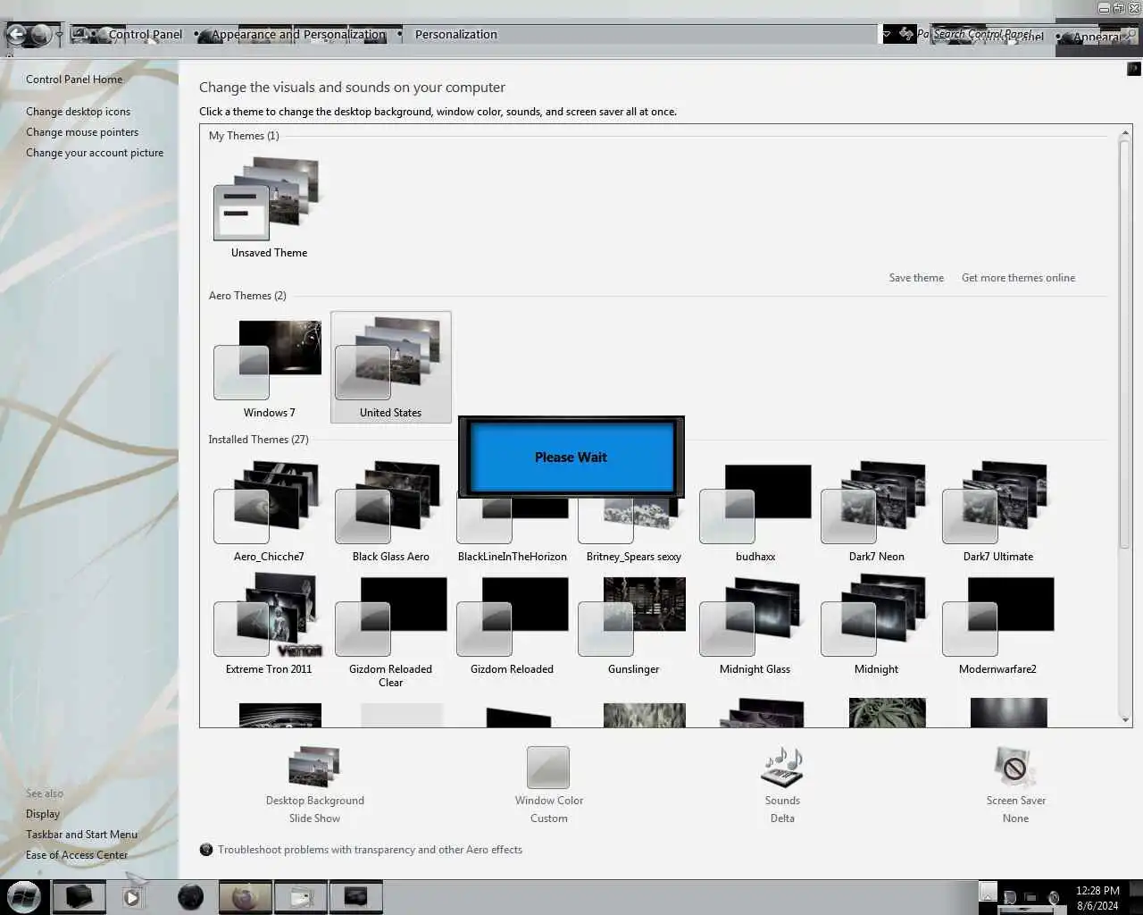Apply the Midnight Glass theme
Viewport: 1143px width, 915px height.
click(755, 625)
